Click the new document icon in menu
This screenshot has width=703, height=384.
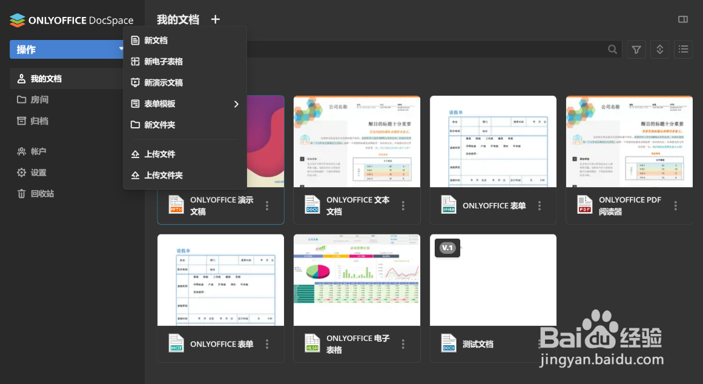[135, 41]
